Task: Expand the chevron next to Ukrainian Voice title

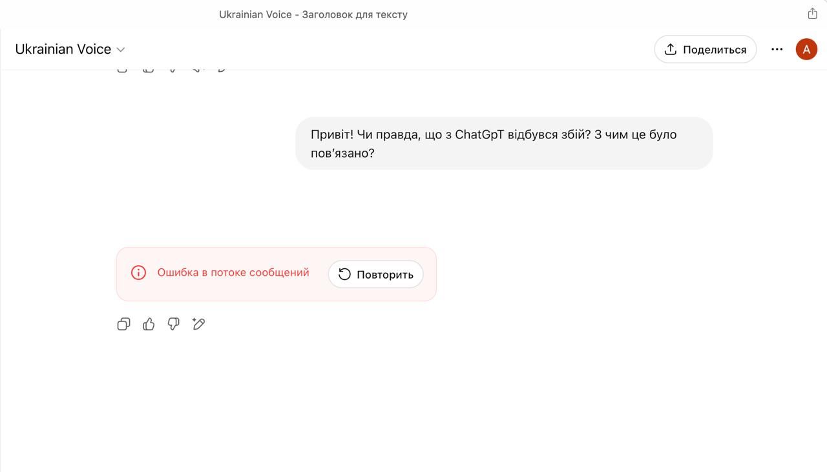Action: tap(120, 49)
